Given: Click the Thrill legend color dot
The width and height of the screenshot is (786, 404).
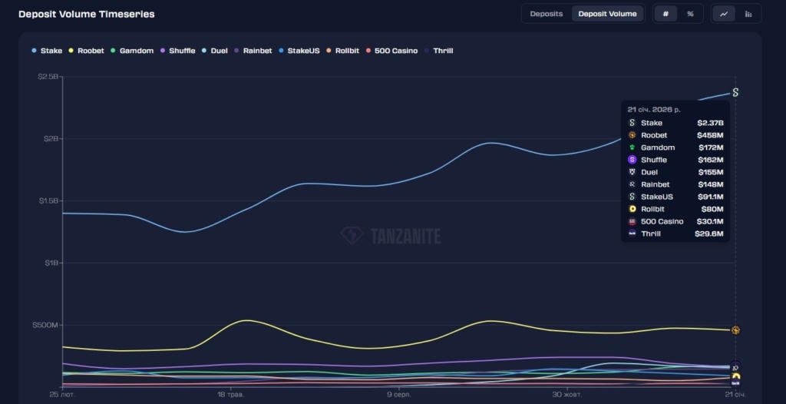Looking at the screenshot, I should 427,51.
